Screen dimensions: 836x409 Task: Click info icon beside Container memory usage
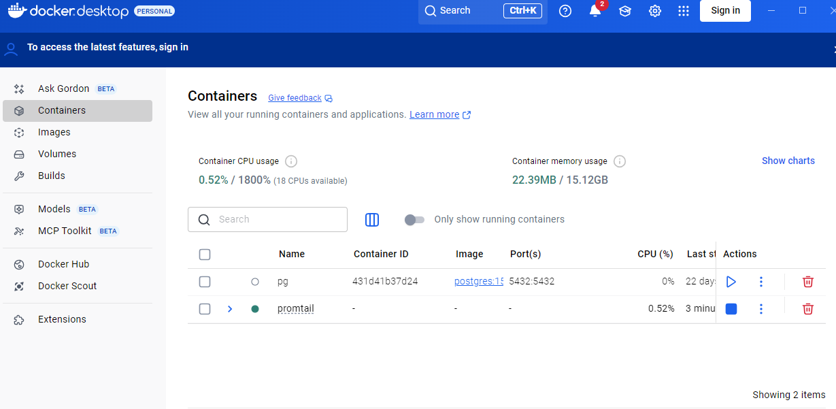620,161
